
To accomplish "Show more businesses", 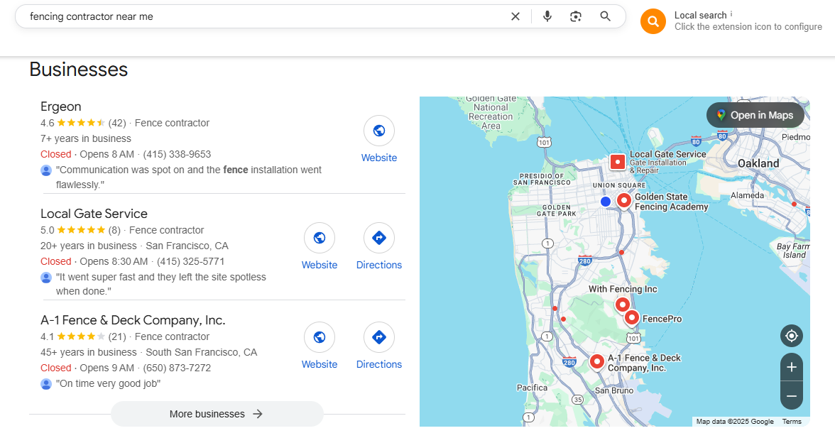I will pos(217,414).
